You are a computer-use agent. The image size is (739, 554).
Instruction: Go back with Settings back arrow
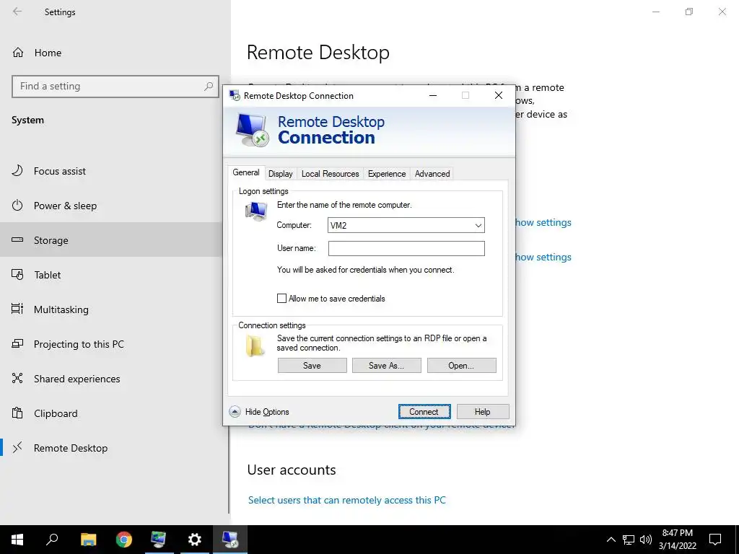[17, 12]
